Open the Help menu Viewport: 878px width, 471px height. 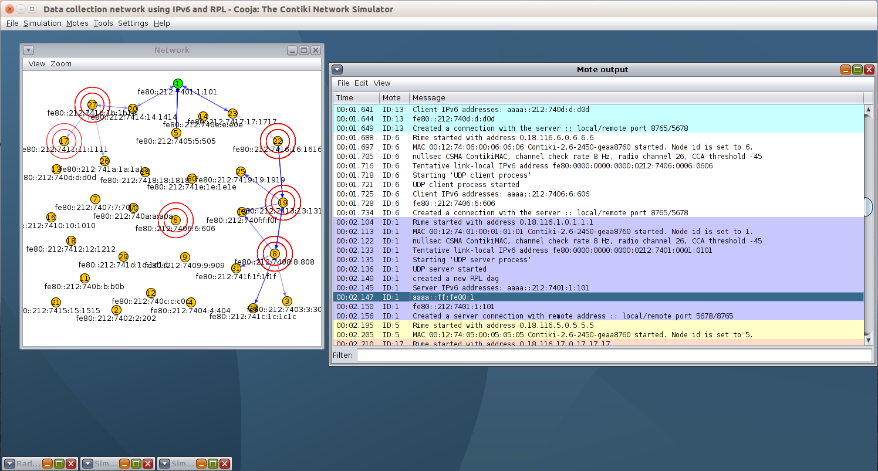[162, 23]
